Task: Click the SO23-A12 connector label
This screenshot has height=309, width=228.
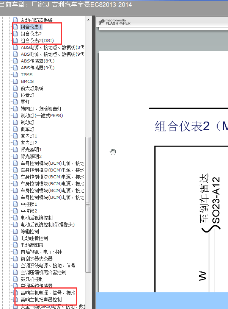Action: 216,200
